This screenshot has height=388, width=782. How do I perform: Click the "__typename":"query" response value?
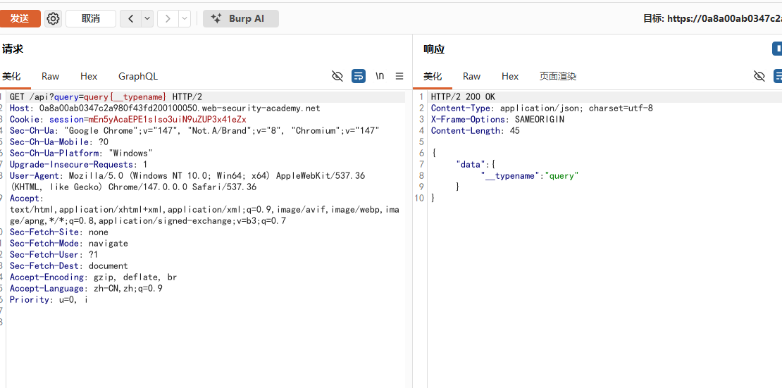[x=530, y=175]
